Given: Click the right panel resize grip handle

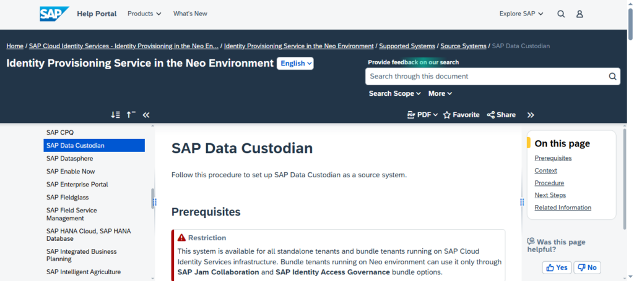Looking at the screenshot, I should (x=522, y=202).
